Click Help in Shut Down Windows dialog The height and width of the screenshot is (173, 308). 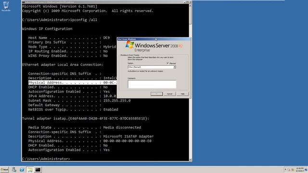pyautogui.click(x=183, y=94)
